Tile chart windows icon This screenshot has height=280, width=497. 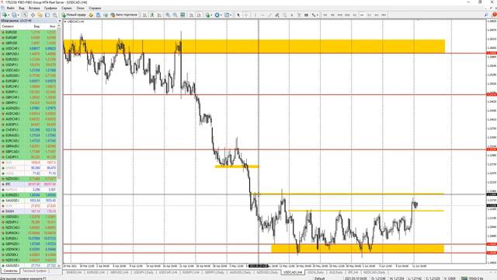pyautogui.click(x=182, y=15)
